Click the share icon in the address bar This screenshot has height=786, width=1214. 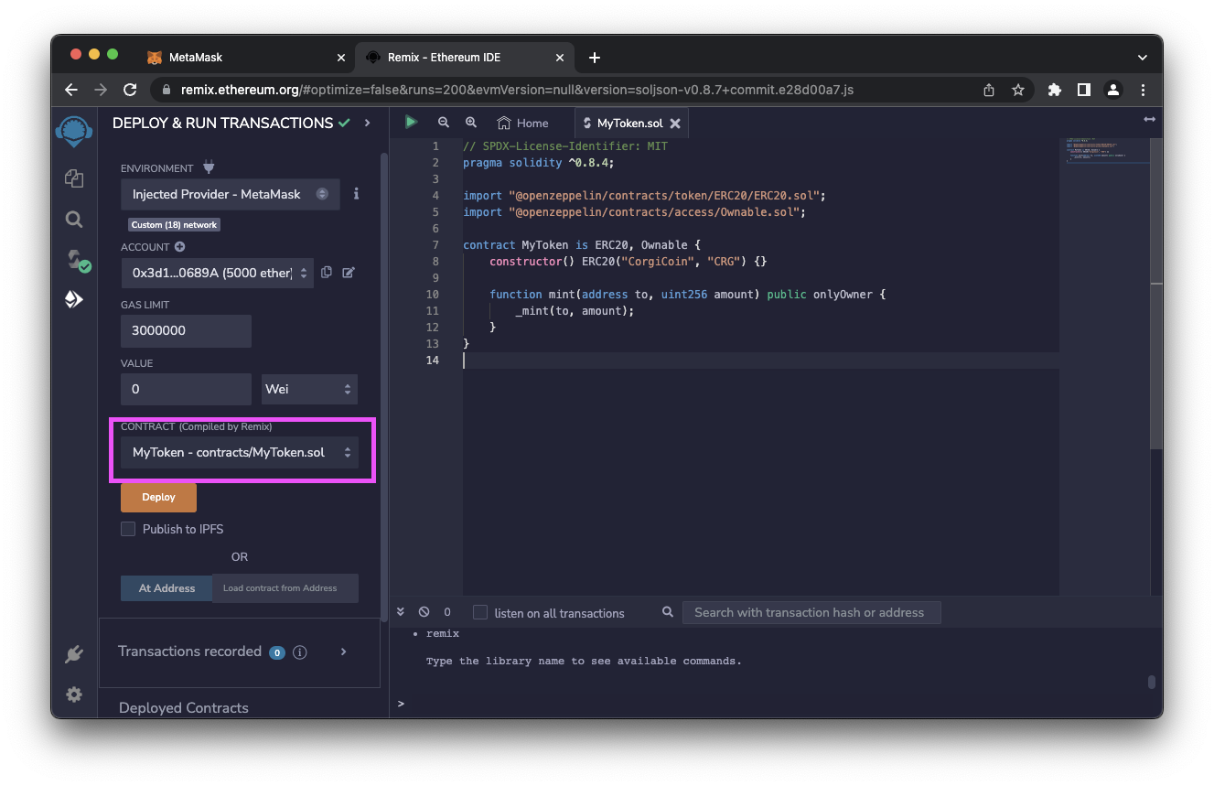point(989,90)
